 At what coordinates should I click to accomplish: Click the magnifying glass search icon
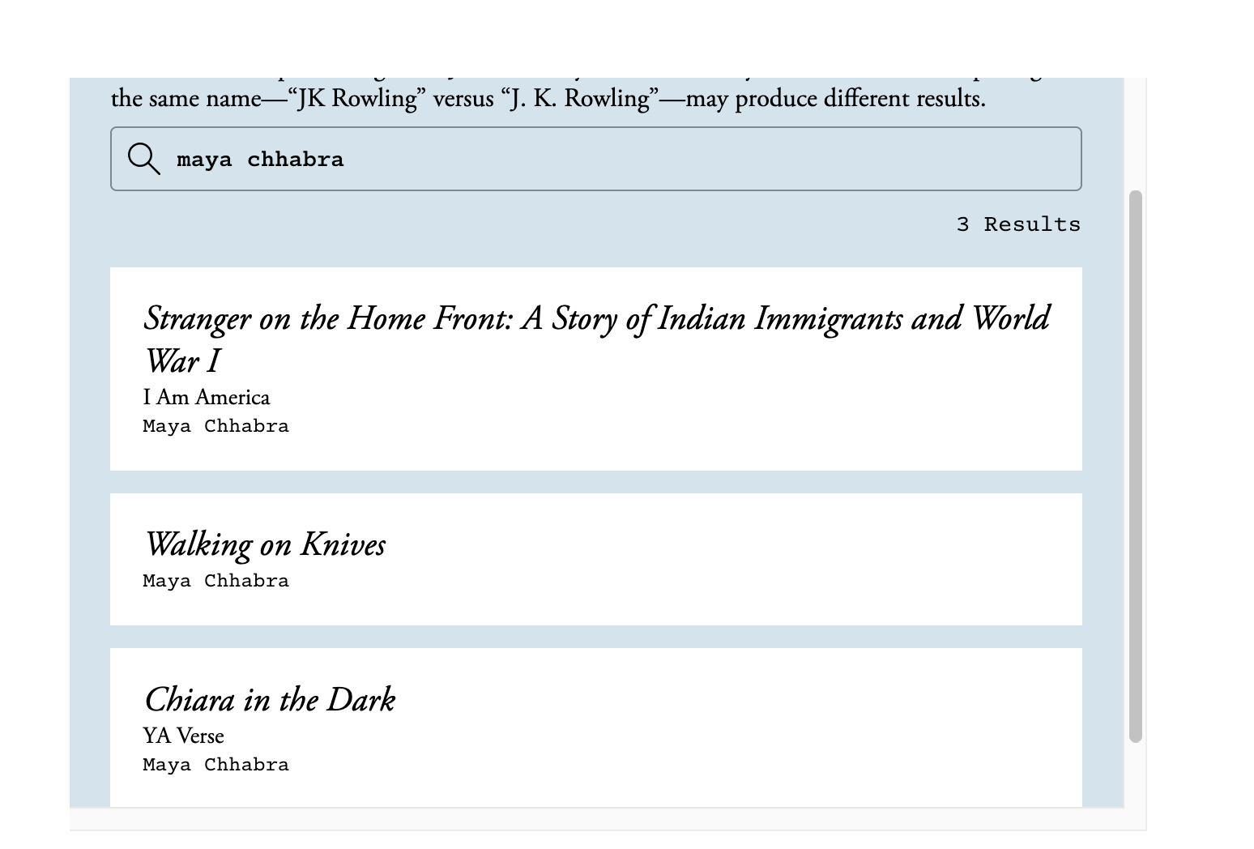[x=144, y=159]
